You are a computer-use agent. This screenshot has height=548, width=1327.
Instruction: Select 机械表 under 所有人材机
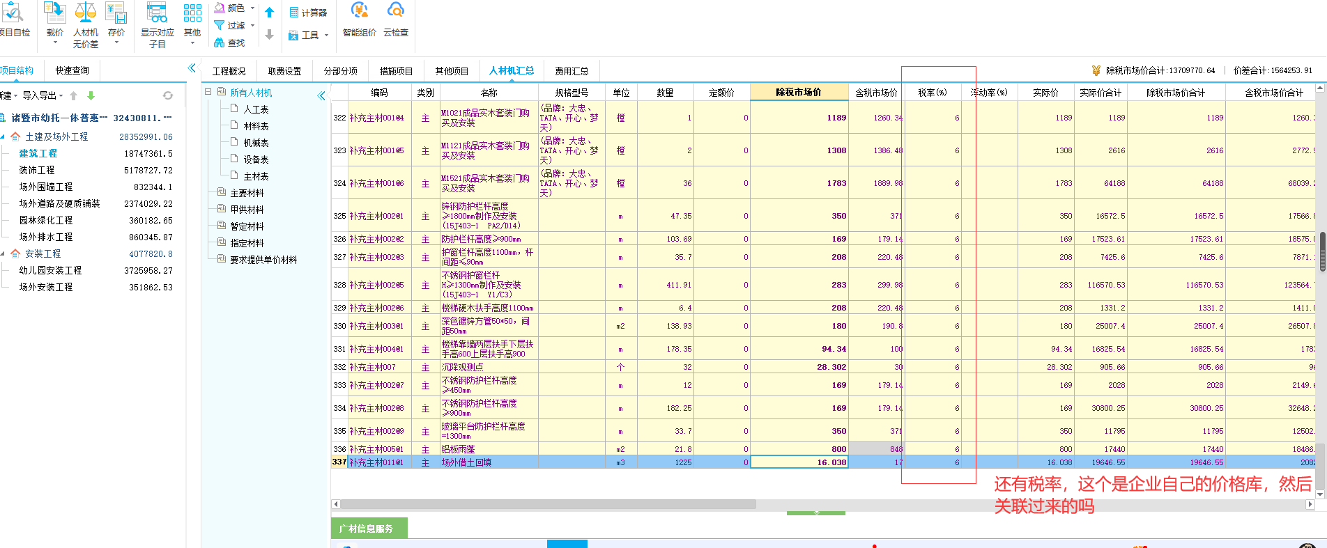[x=256, y=143]
